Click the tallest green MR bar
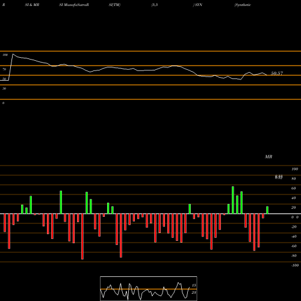This screenshot has height=301, width=301. pos(233,200)
